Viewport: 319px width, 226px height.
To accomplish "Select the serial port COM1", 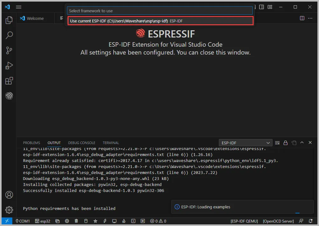I will pos(22,221).
